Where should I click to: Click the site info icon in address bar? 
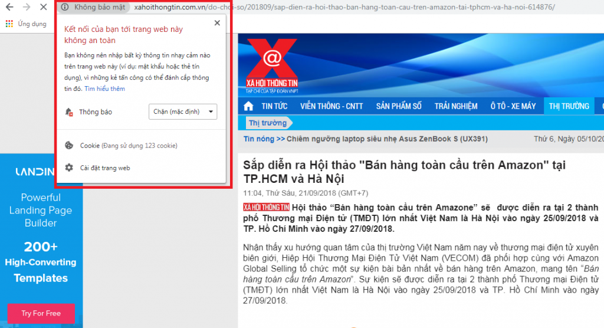click(65, 7)
